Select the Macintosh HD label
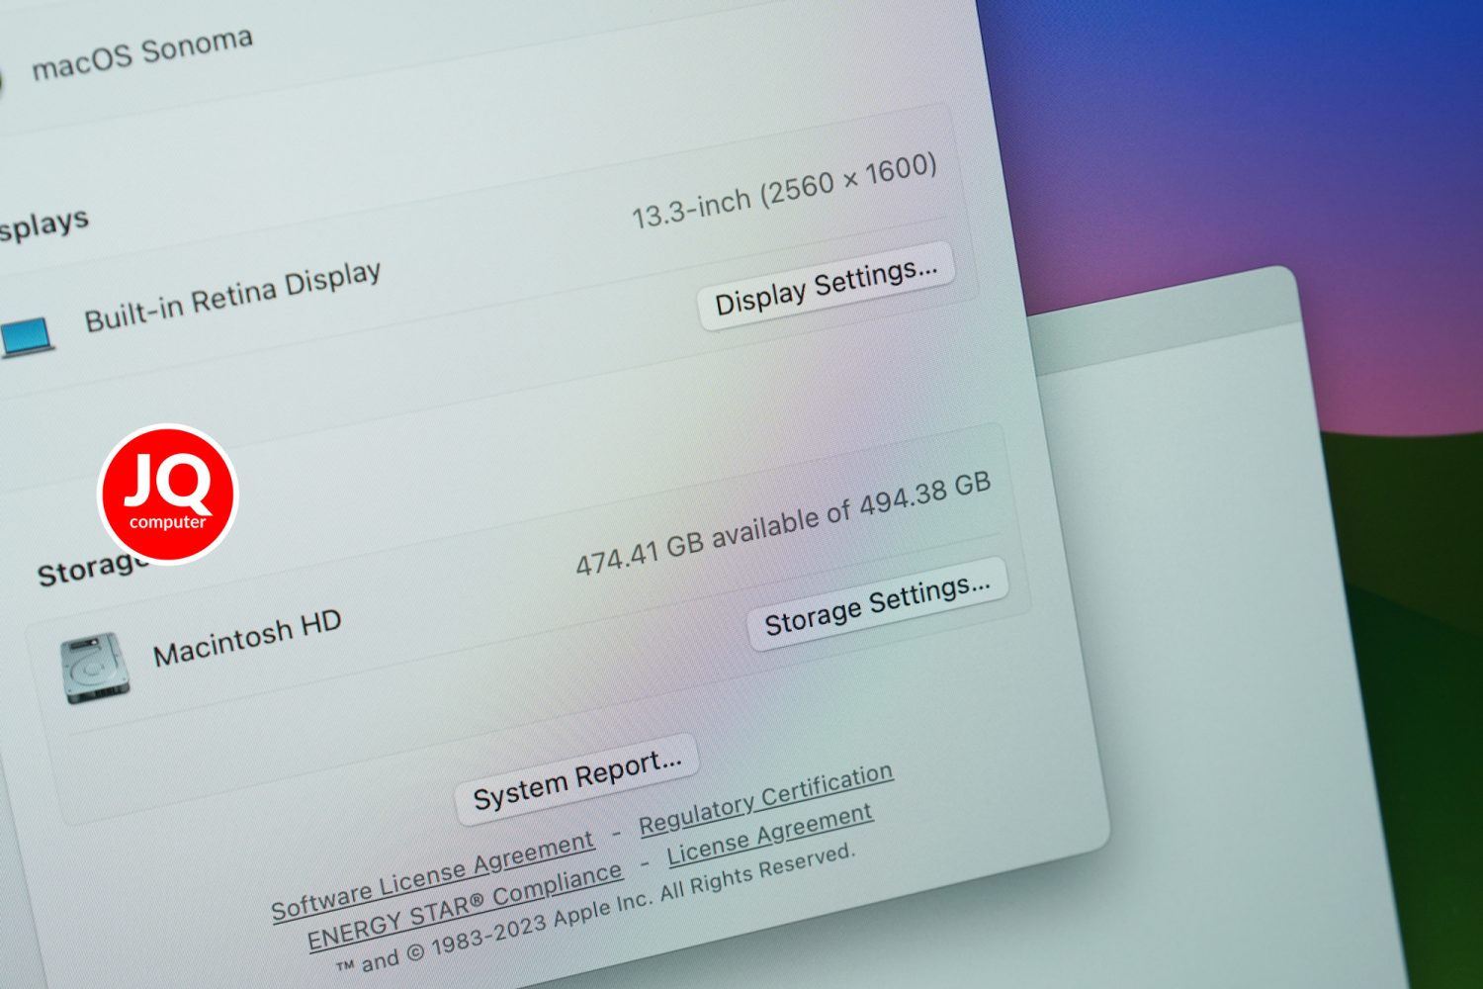1483x989 pixels. 247,638
